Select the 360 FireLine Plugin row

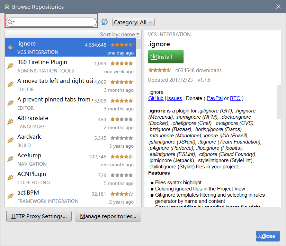[70, 66]
